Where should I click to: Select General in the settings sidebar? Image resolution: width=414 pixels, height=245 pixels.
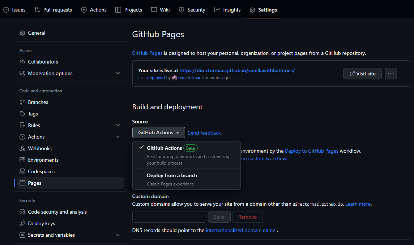37,32
